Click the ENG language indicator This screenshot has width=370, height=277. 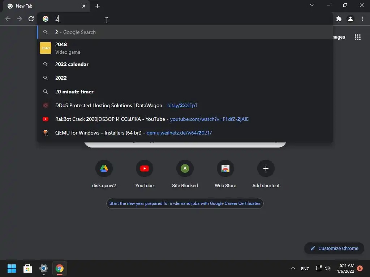(x=305, y=268)
